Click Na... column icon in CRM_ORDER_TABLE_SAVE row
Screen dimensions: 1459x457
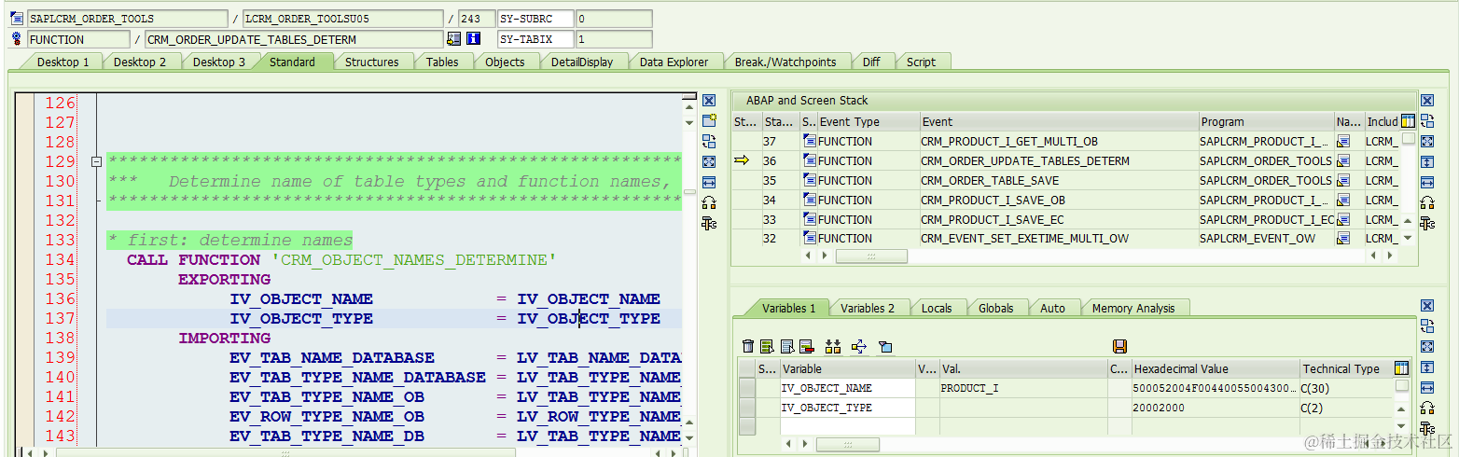[x=1343, y=180]
